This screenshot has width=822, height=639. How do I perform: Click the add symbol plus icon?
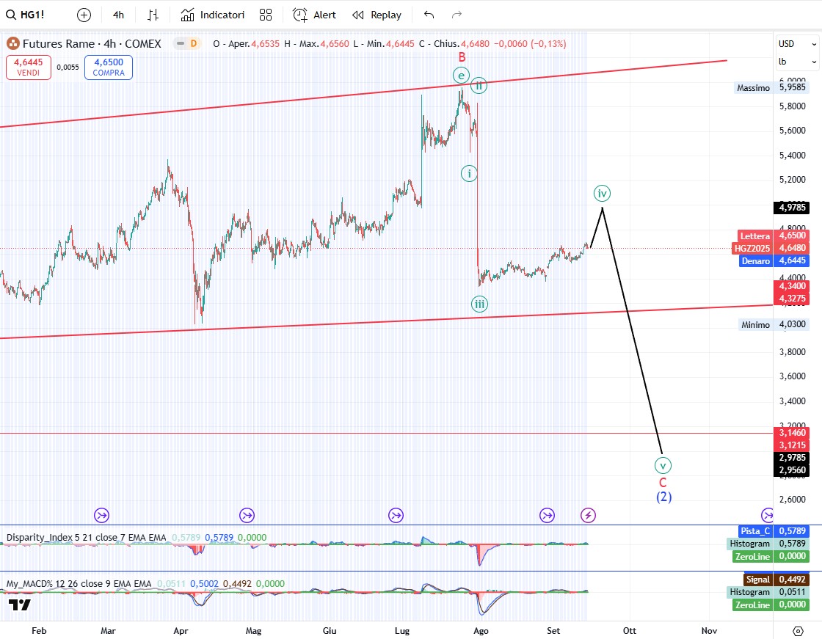point(84,15)
